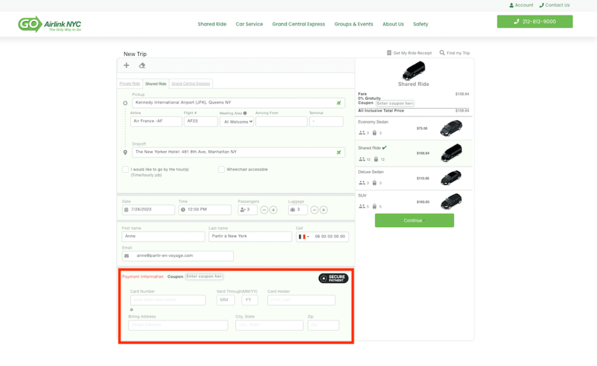Enable the Wheelchair accessible checkbox

(x=222, y=170)
